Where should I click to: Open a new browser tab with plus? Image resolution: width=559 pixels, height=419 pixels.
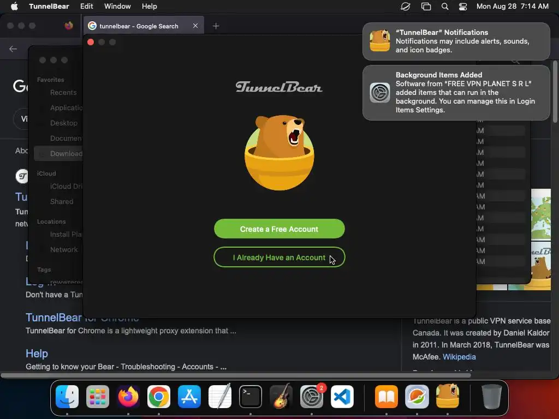pyautogui.click(x=216, y=26)
